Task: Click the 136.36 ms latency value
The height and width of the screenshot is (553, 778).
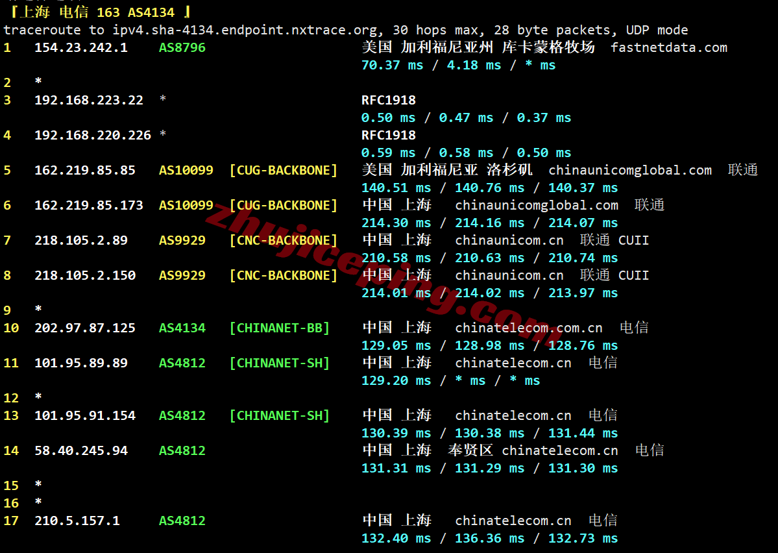Action: 490,539
